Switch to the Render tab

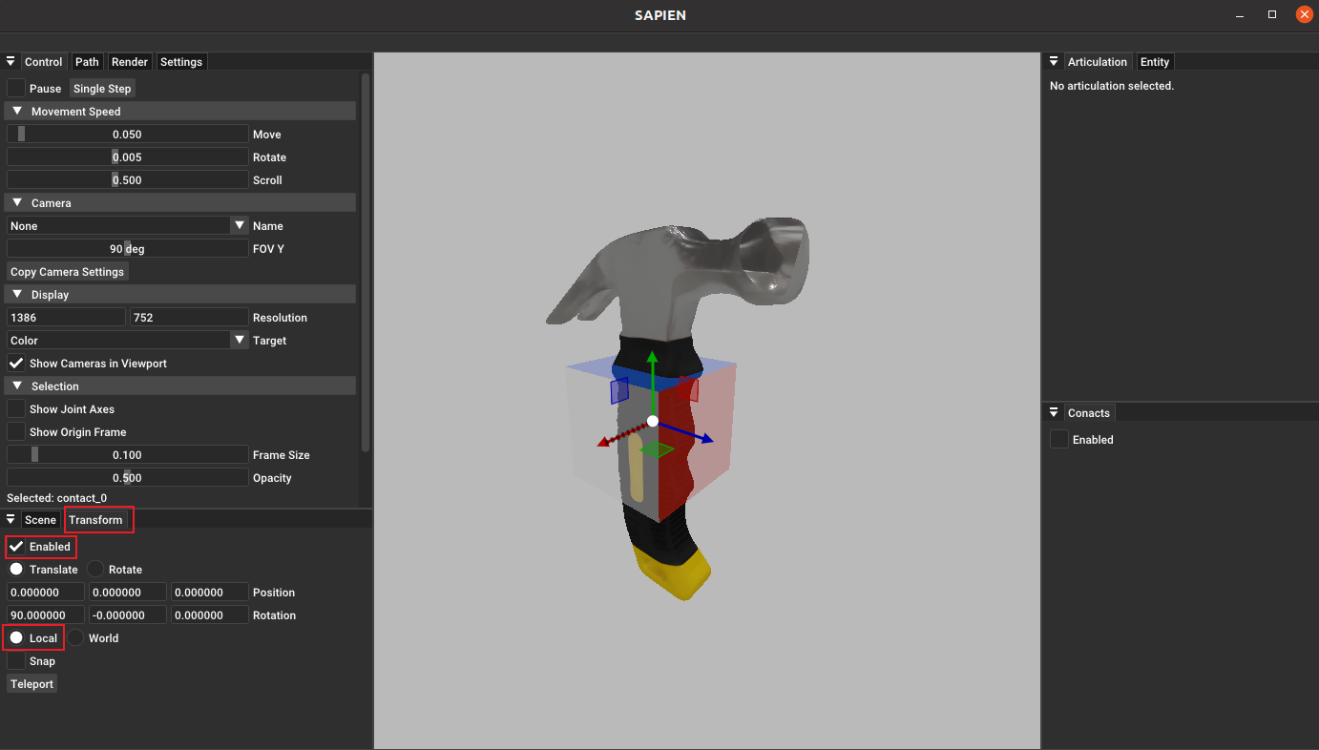[x=130, y=62]
